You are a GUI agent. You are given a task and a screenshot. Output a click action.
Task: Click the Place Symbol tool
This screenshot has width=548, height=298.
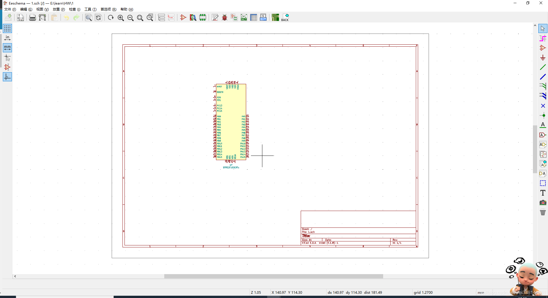pos(543,48)
